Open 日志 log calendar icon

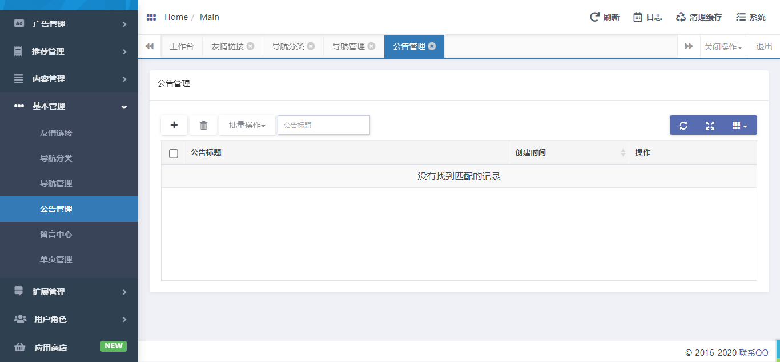(638, 17)
